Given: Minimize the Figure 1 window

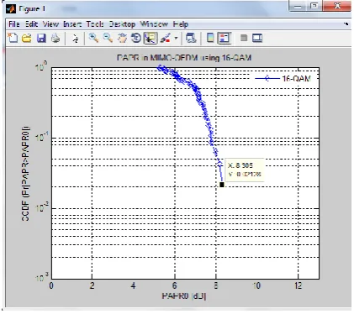Looking at the screenshot, I should (x=298, y=6).
